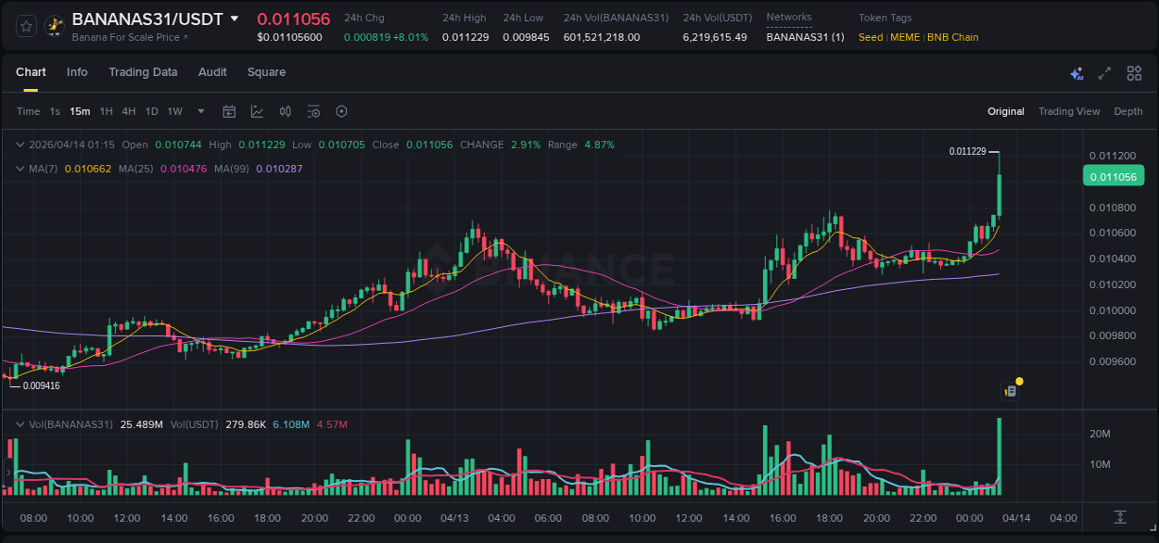This screenshot has height=543, width=1159.
Task: Open the widgets grid icon
Action: [x=1134, y=73]
